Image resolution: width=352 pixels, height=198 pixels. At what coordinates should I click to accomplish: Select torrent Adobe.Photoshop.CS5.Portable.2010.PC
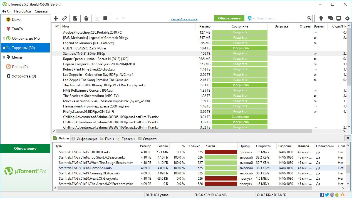coord(92,32)
